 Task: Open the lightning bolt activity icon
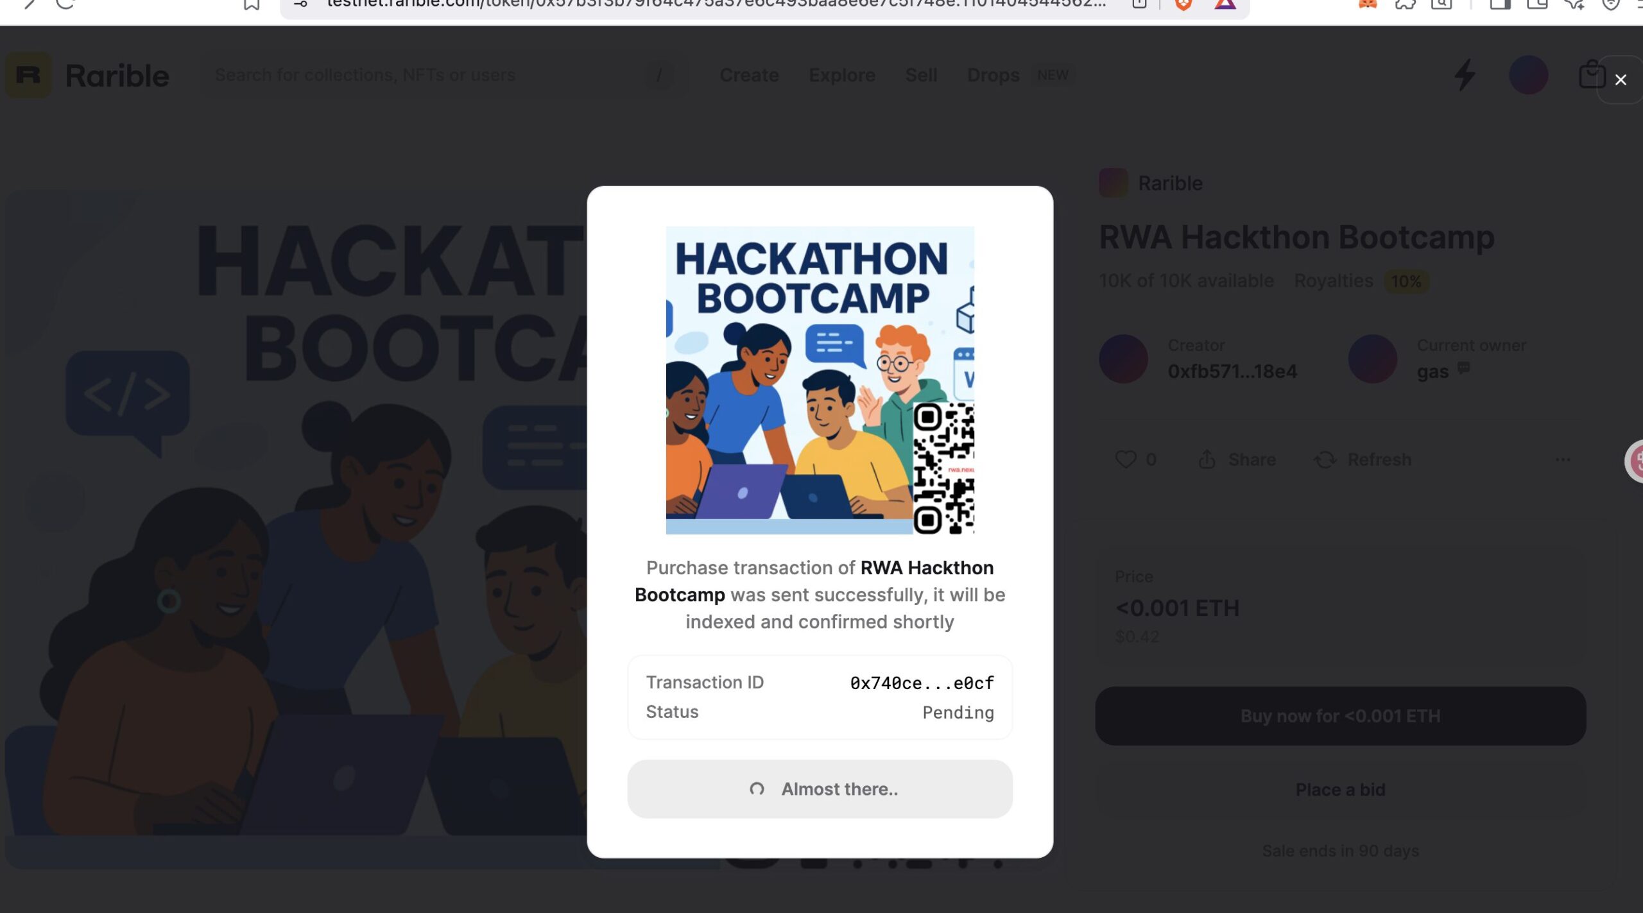tap(1465, 75)
